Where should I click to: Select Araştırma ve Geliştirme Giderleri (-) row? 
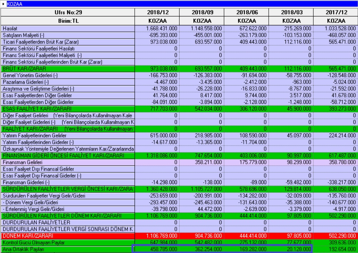point(68,89)
